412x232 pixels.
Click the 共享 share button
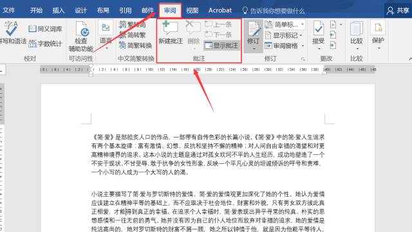(398, 10)
